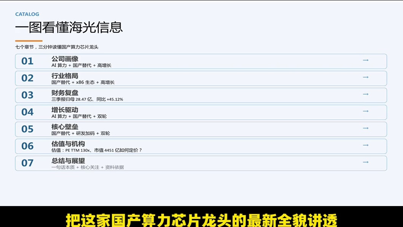Click the yellow caption 把这家国产算力芯片龙头的最新全貌讲透
This screenshot has height=227, width=403.
pos(202,220)
